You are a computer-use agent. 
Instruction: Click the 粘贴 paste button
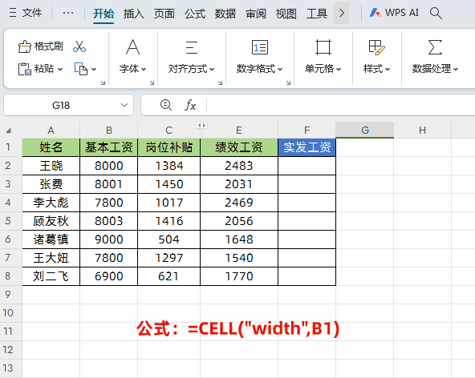click(36, 69)
